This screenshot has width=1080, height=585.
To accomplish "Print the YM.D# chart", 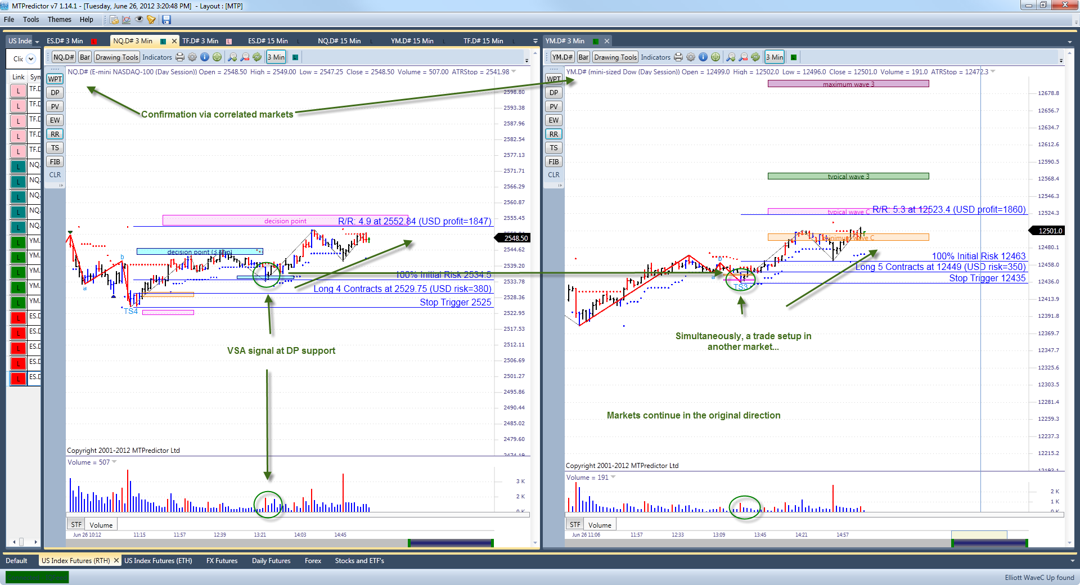I will pyautogui.click(x=678, y=57).
